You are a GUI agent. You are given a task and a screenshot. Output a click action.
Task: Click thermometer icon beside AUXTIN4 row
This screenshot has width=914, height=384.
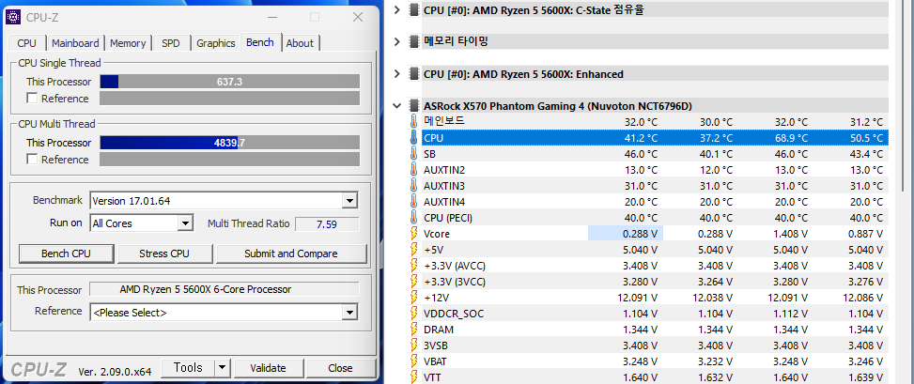(x=414, y=202)
